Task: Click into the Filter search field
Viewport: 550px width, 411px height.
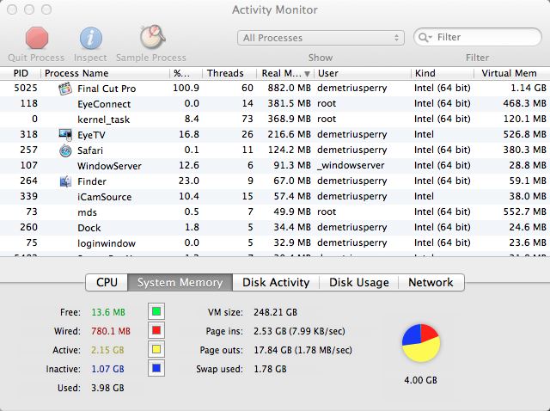Action: (478, 37)
